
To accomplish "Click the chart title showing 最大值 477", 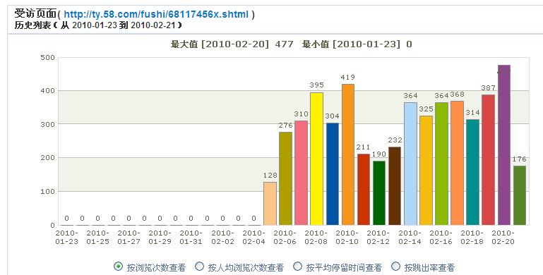I will tap(291, 44).
